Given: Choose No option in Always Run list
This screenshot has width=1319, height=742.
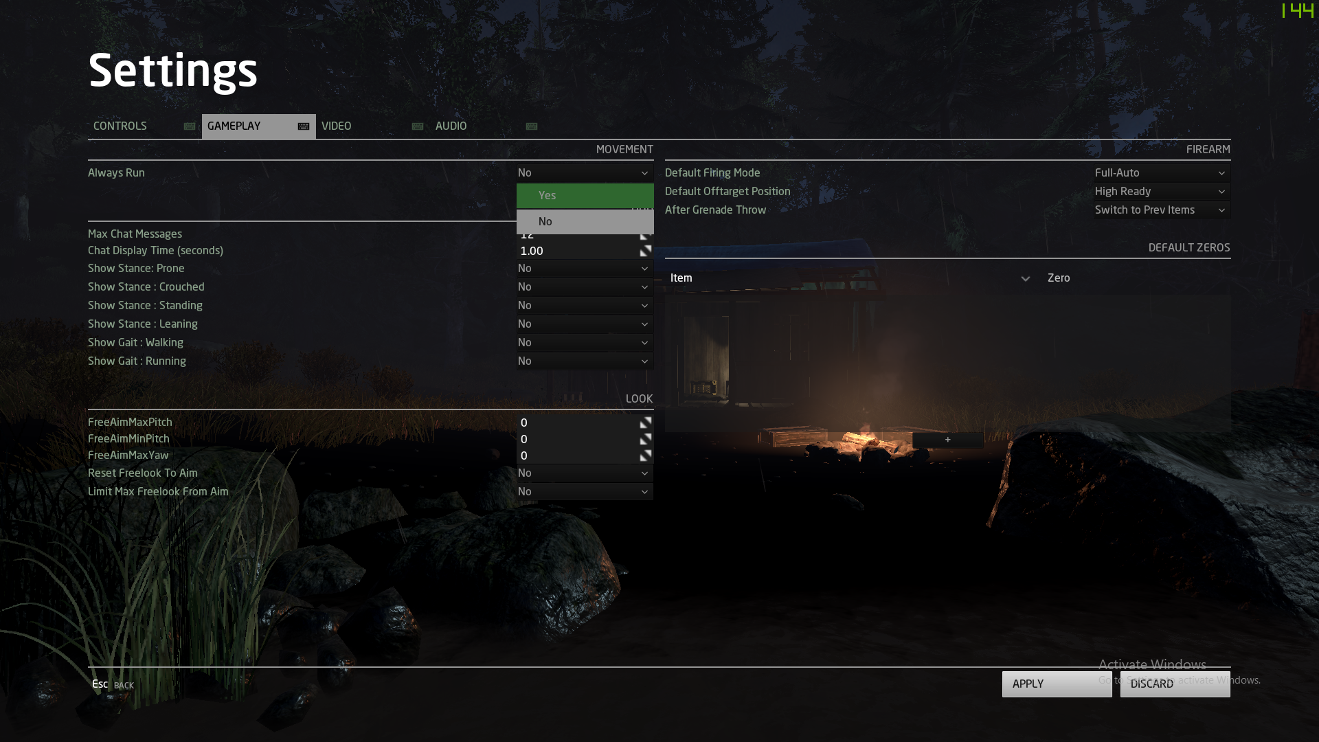Looking at the screenshot, I should [x=585, y=222].
